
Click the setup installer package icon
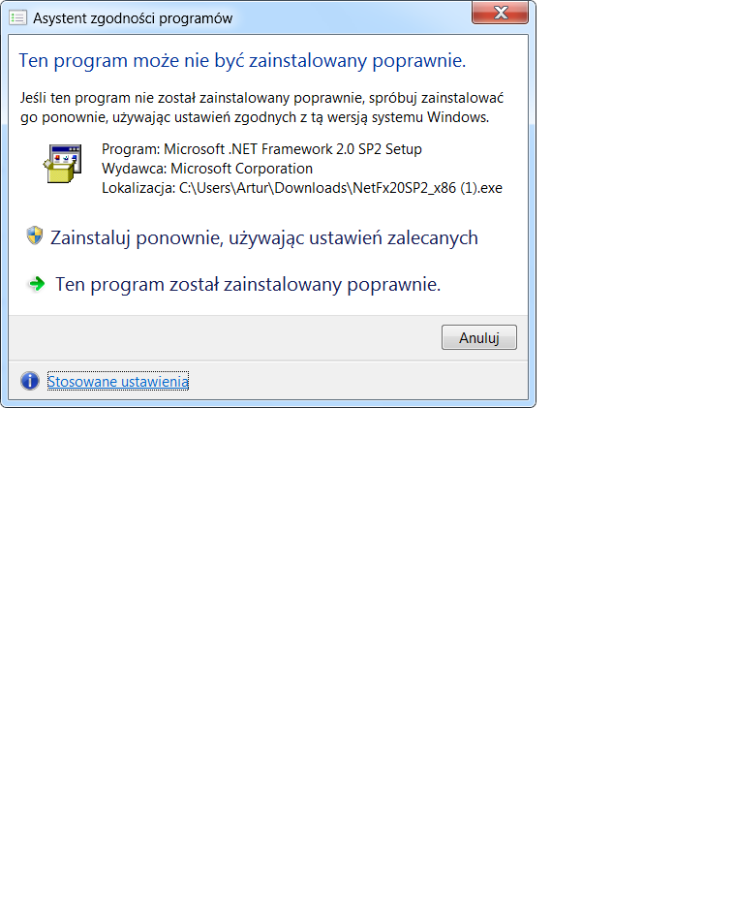click(x=63, y=164)
